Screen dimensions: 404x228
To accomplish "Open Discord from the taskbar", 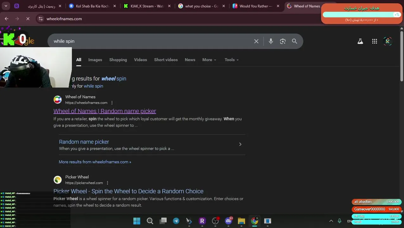I will point(228,221).
